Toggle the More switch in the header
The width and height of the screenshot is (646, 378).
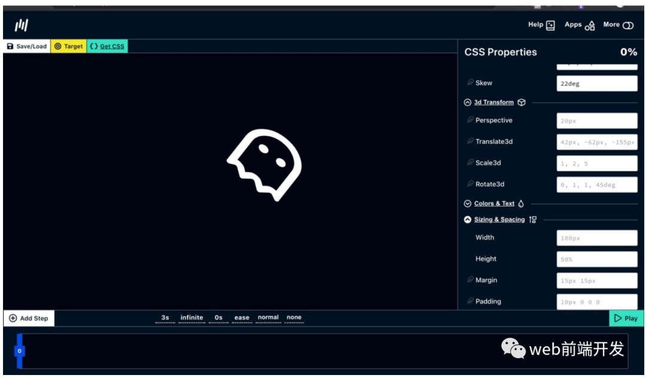click(627, 25)
